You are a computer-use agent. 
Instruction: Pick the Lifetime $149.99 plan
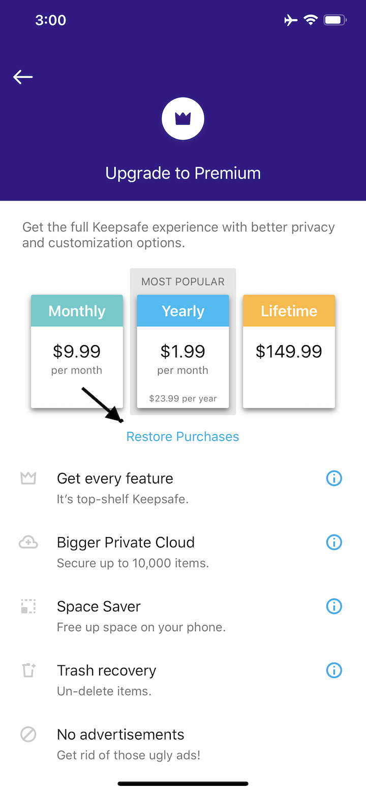pyautogui.click(x=289, y=351)
